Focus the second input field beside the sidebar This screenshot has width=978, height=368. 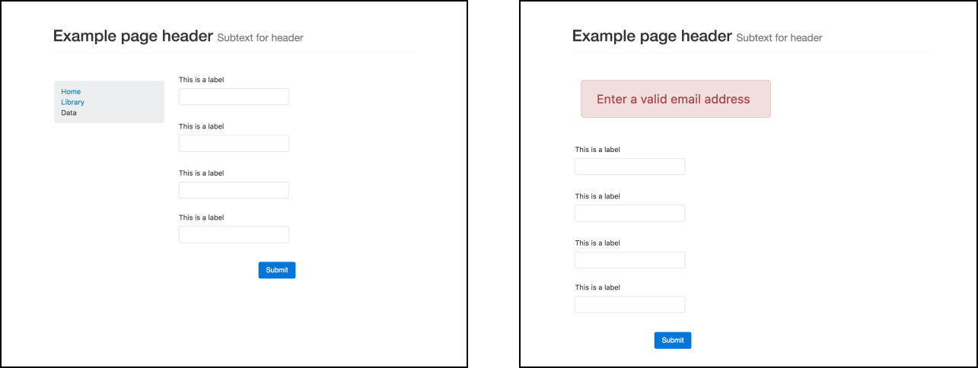[x=234, y=144]
